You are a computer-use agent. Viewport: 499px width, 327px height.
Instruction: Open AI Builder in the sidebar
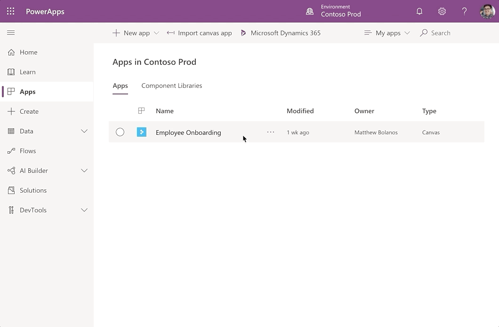(34, 171)
